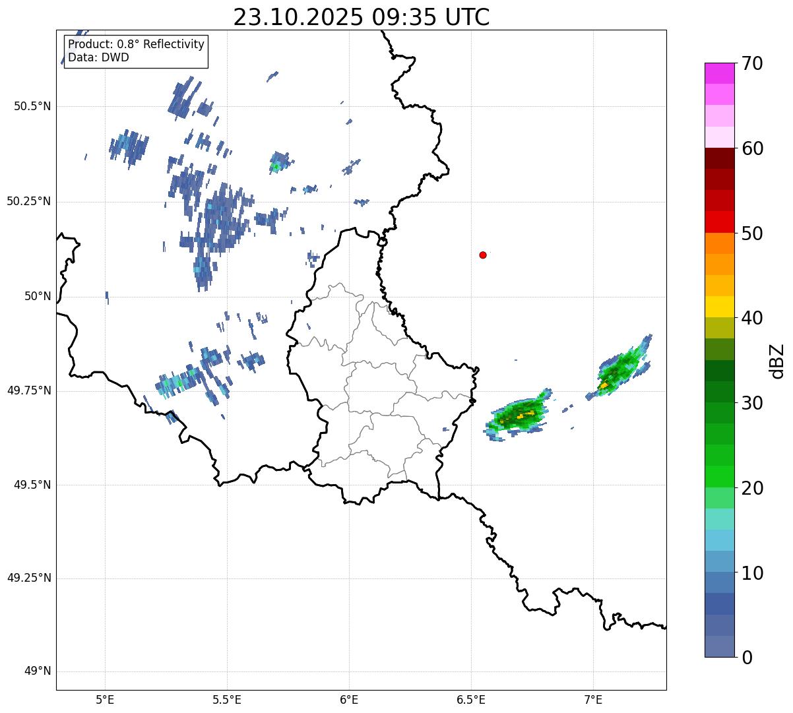Image resolution: width=793 pixels, height=713 pixels.
Task: Click the 50.25°N latitude label
Action: point(28,201)
